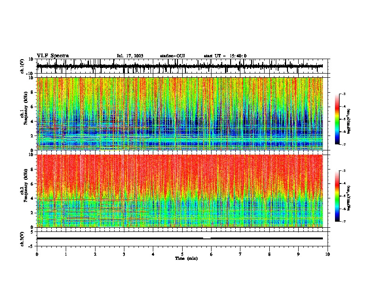The height and width of the screenshot is (285, 369).
Task: Click time axis tick label '1'
Action: (x=66, y=254)
